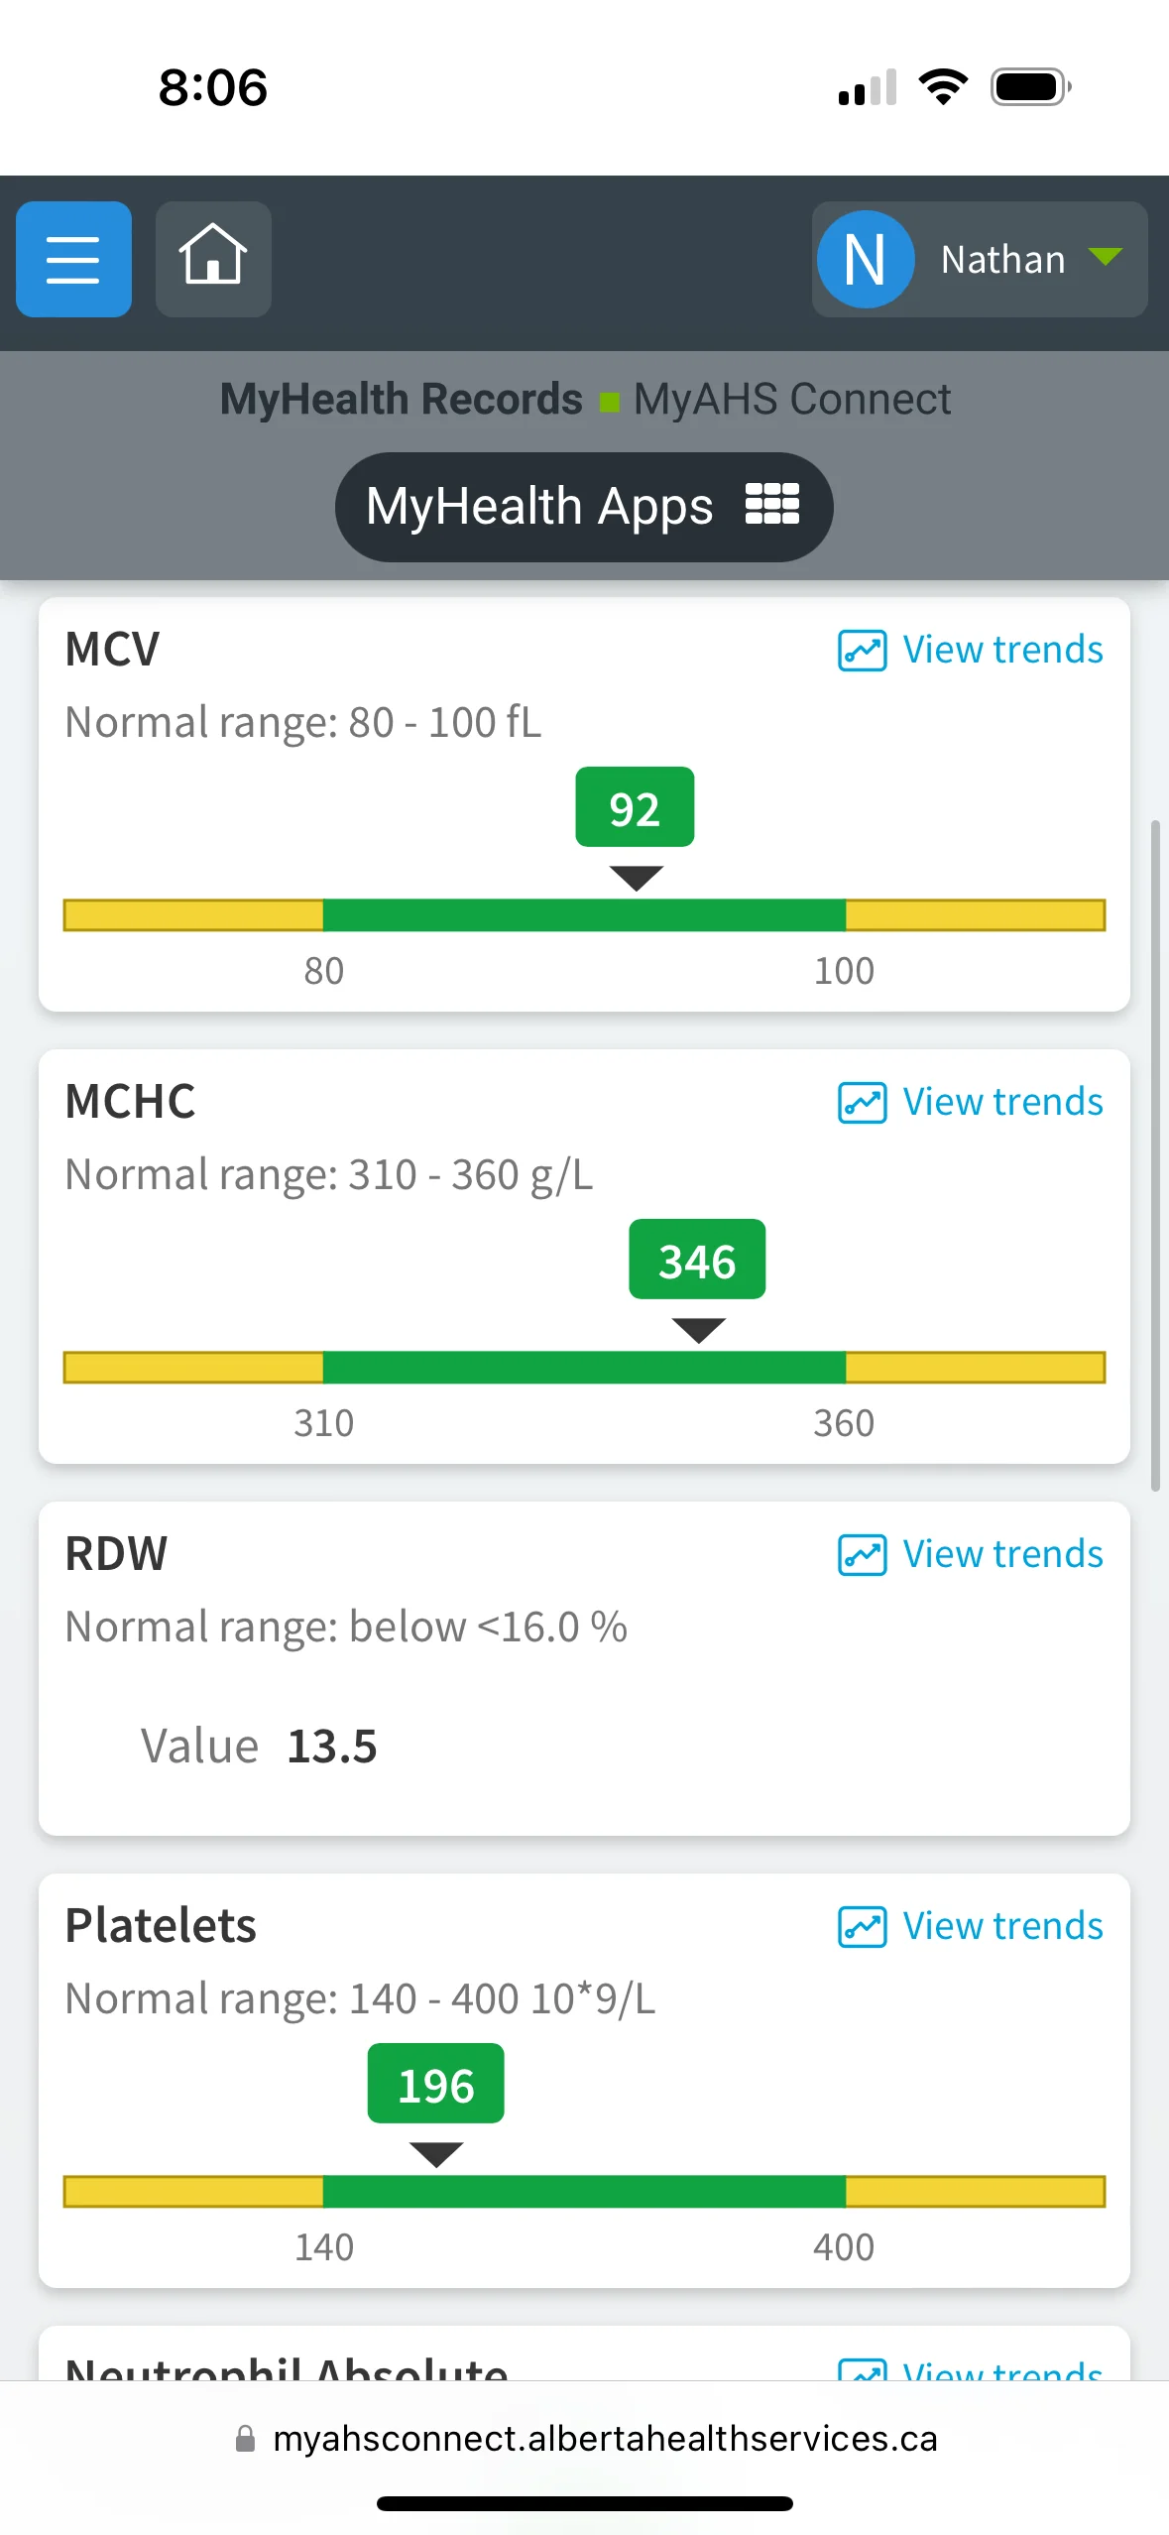Click the Platelets 196 value marker
This screenshot has width=1169, height=2535.
[436, 2084]
